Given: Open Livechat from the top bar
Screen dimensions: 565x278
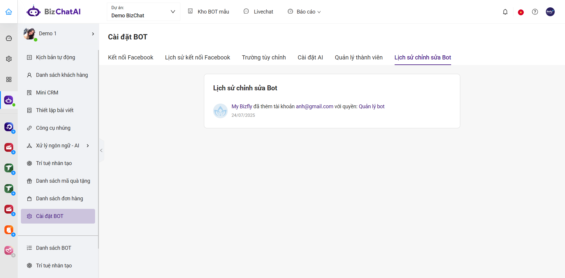Looking at the screenshot, I should [x=259, y=12].
